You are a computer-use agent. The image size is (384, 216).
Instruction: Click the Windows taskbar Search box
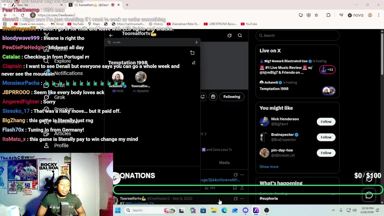point(150,210)
